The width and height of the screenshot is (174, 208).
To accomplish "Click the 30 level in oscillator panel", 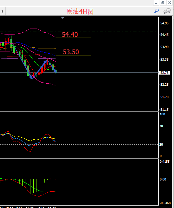I will click(161, 145).
